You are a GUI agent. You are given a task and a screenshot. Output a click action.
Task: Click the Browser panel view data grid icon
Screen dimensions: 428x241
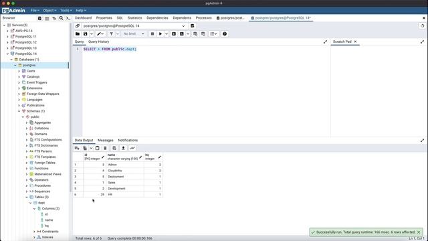(47, 18)
